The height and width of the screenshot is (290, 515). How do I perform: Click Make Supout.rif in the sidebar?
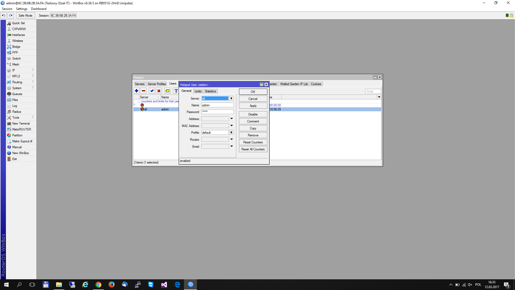click(x=21, y=141)
